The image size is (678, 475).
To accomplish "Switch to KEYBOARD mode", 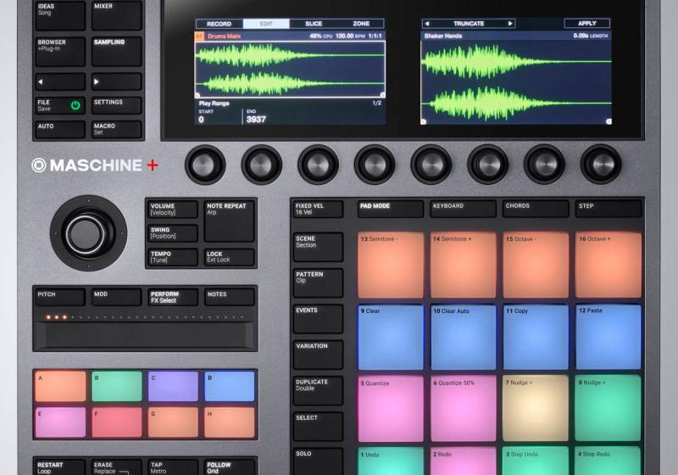I will pyautogui.click(x=464, y=209).
